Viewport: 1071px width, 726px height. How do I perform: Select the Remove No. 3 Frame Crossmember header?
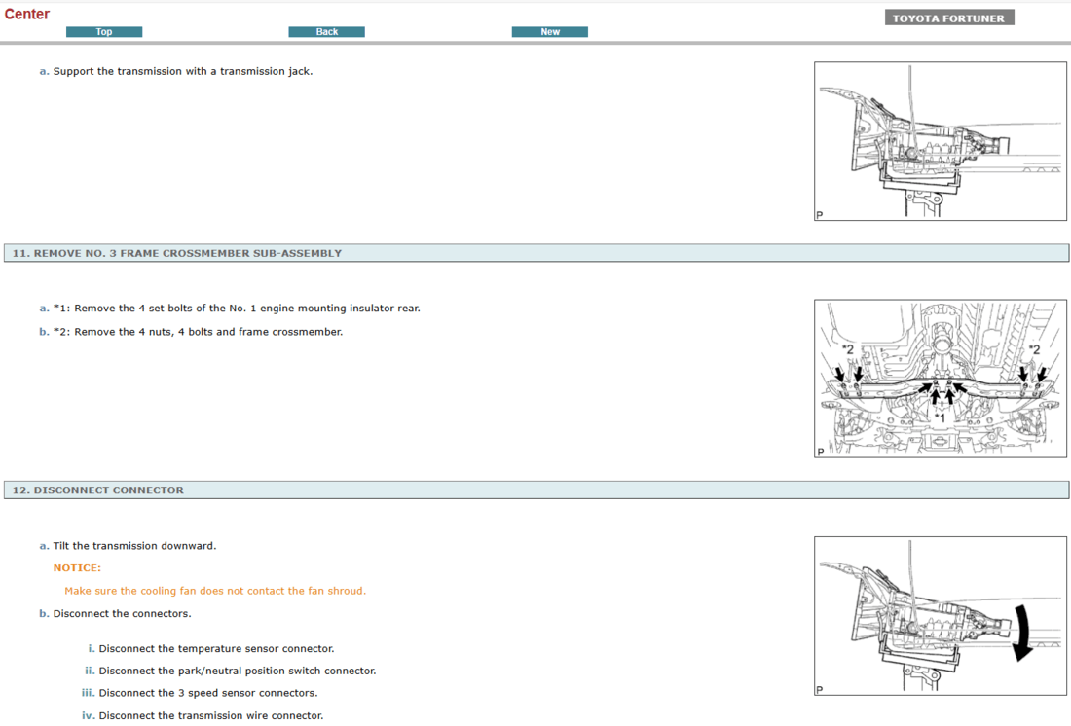click(x=177, y=253)
